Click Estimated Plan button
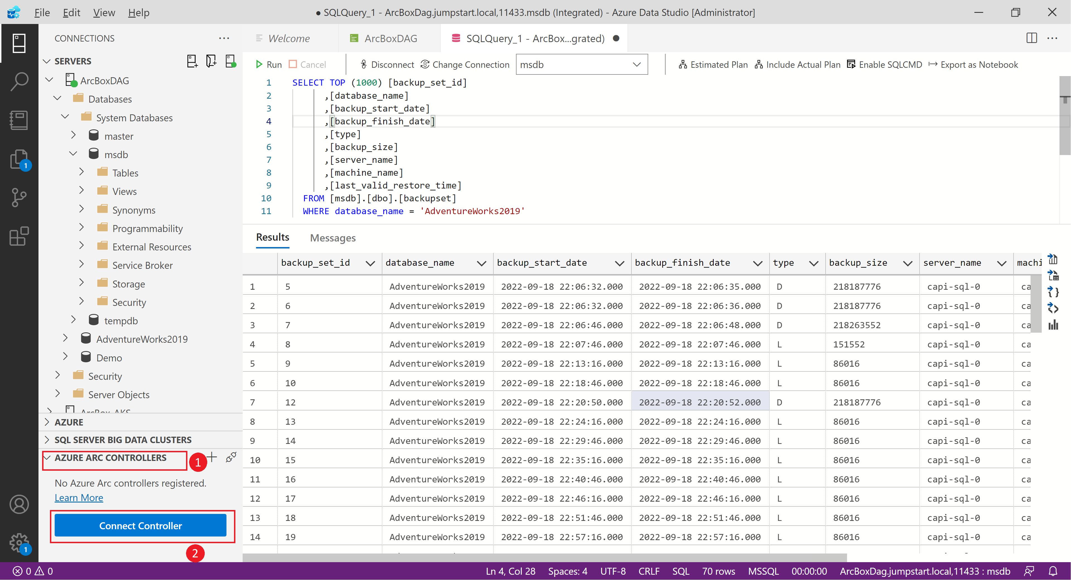Screen dimensions: 1071x580 pos(713,64)
